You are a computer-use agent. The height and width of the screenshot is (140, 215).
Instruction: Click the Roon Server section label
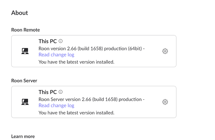[x=24, y=81]
